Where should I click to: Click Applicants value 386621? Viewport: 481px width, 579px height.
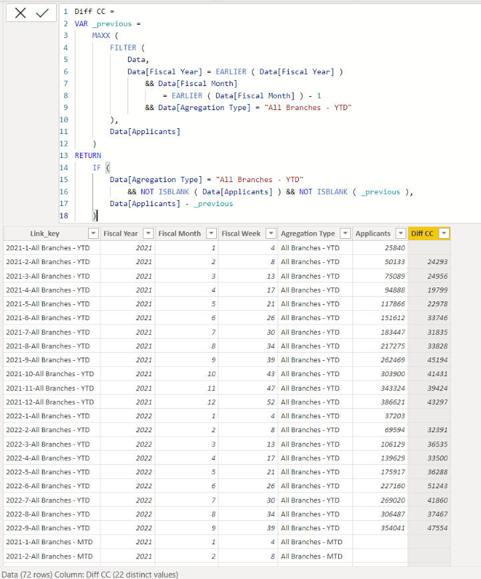[x=393, y=402]
